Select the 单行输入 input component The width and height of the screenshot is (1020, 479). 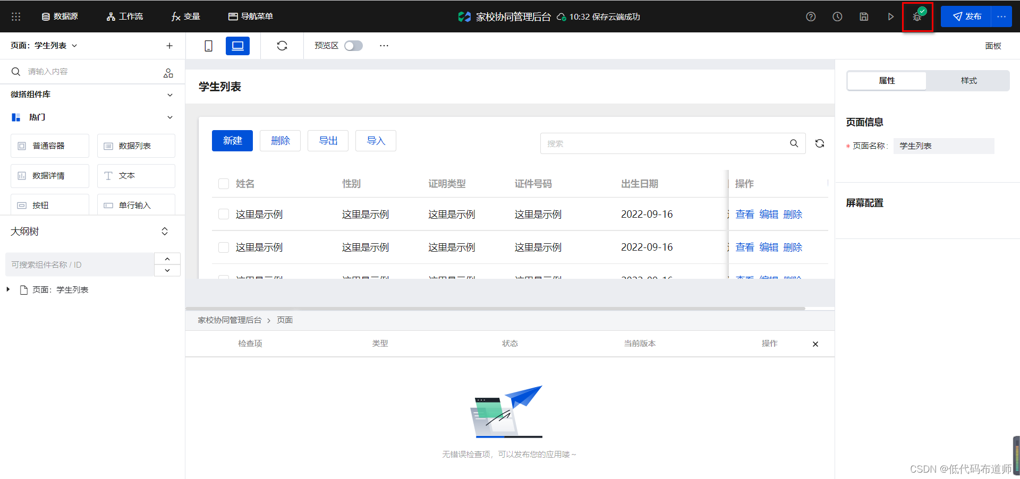[x=136, y=204]
